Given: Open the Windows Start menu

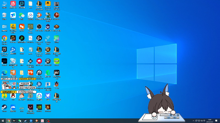Looking at the screenshot, I should pos(3,121).
